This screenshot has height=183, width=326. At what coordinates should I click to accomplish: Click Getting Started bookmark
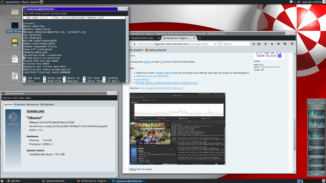[156, 50]
